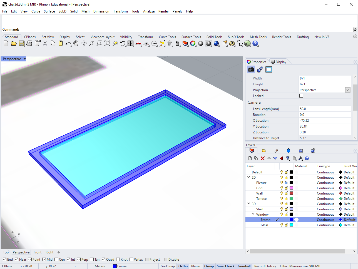
Task: Click the Grid layer pink color swatch
Action: (x=291, y=188)
